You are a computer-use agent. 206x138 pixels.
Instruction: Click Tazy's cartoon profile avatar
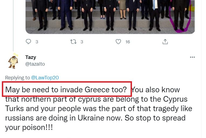pyautogui.click(x=13, y=61)
